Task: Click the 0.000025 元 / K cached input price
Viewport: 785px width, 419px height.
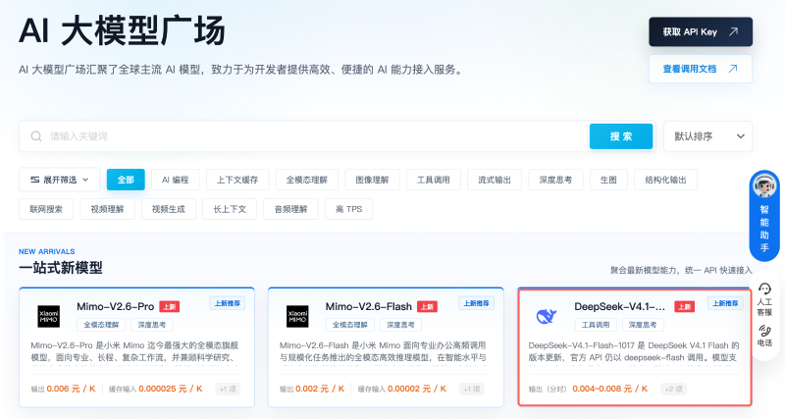Action: (171, 389)
